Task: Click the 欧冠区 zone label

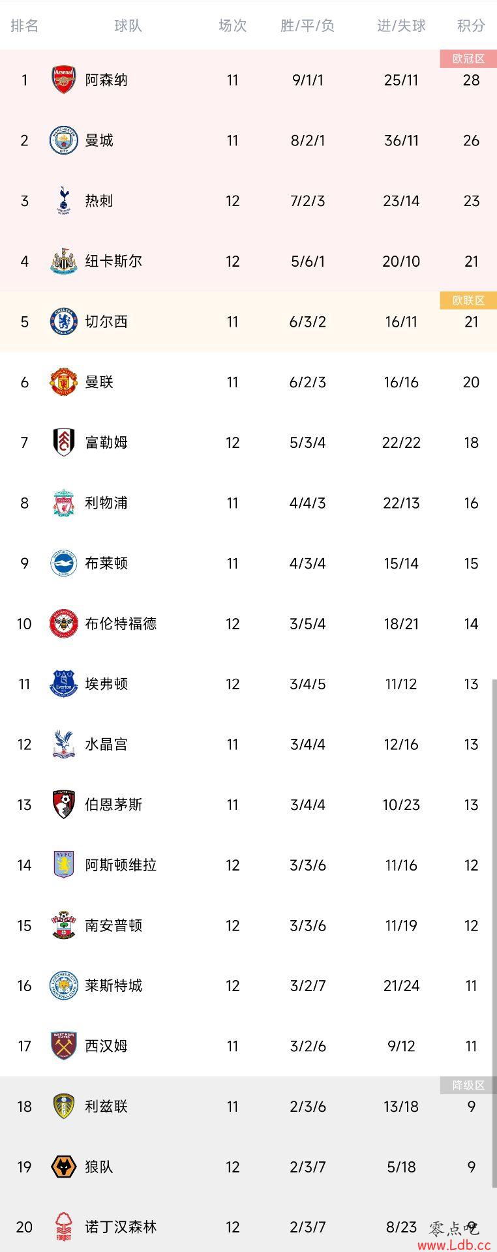Action: [468, 59]
